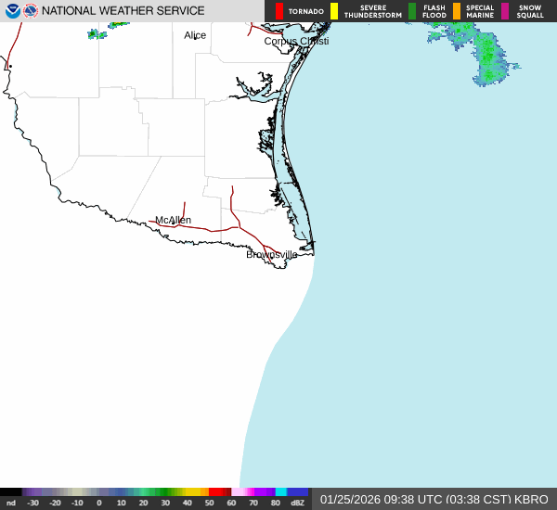Click the magenta Snow Squall legend box
This screenshot has height=510, width=557.
506,11
